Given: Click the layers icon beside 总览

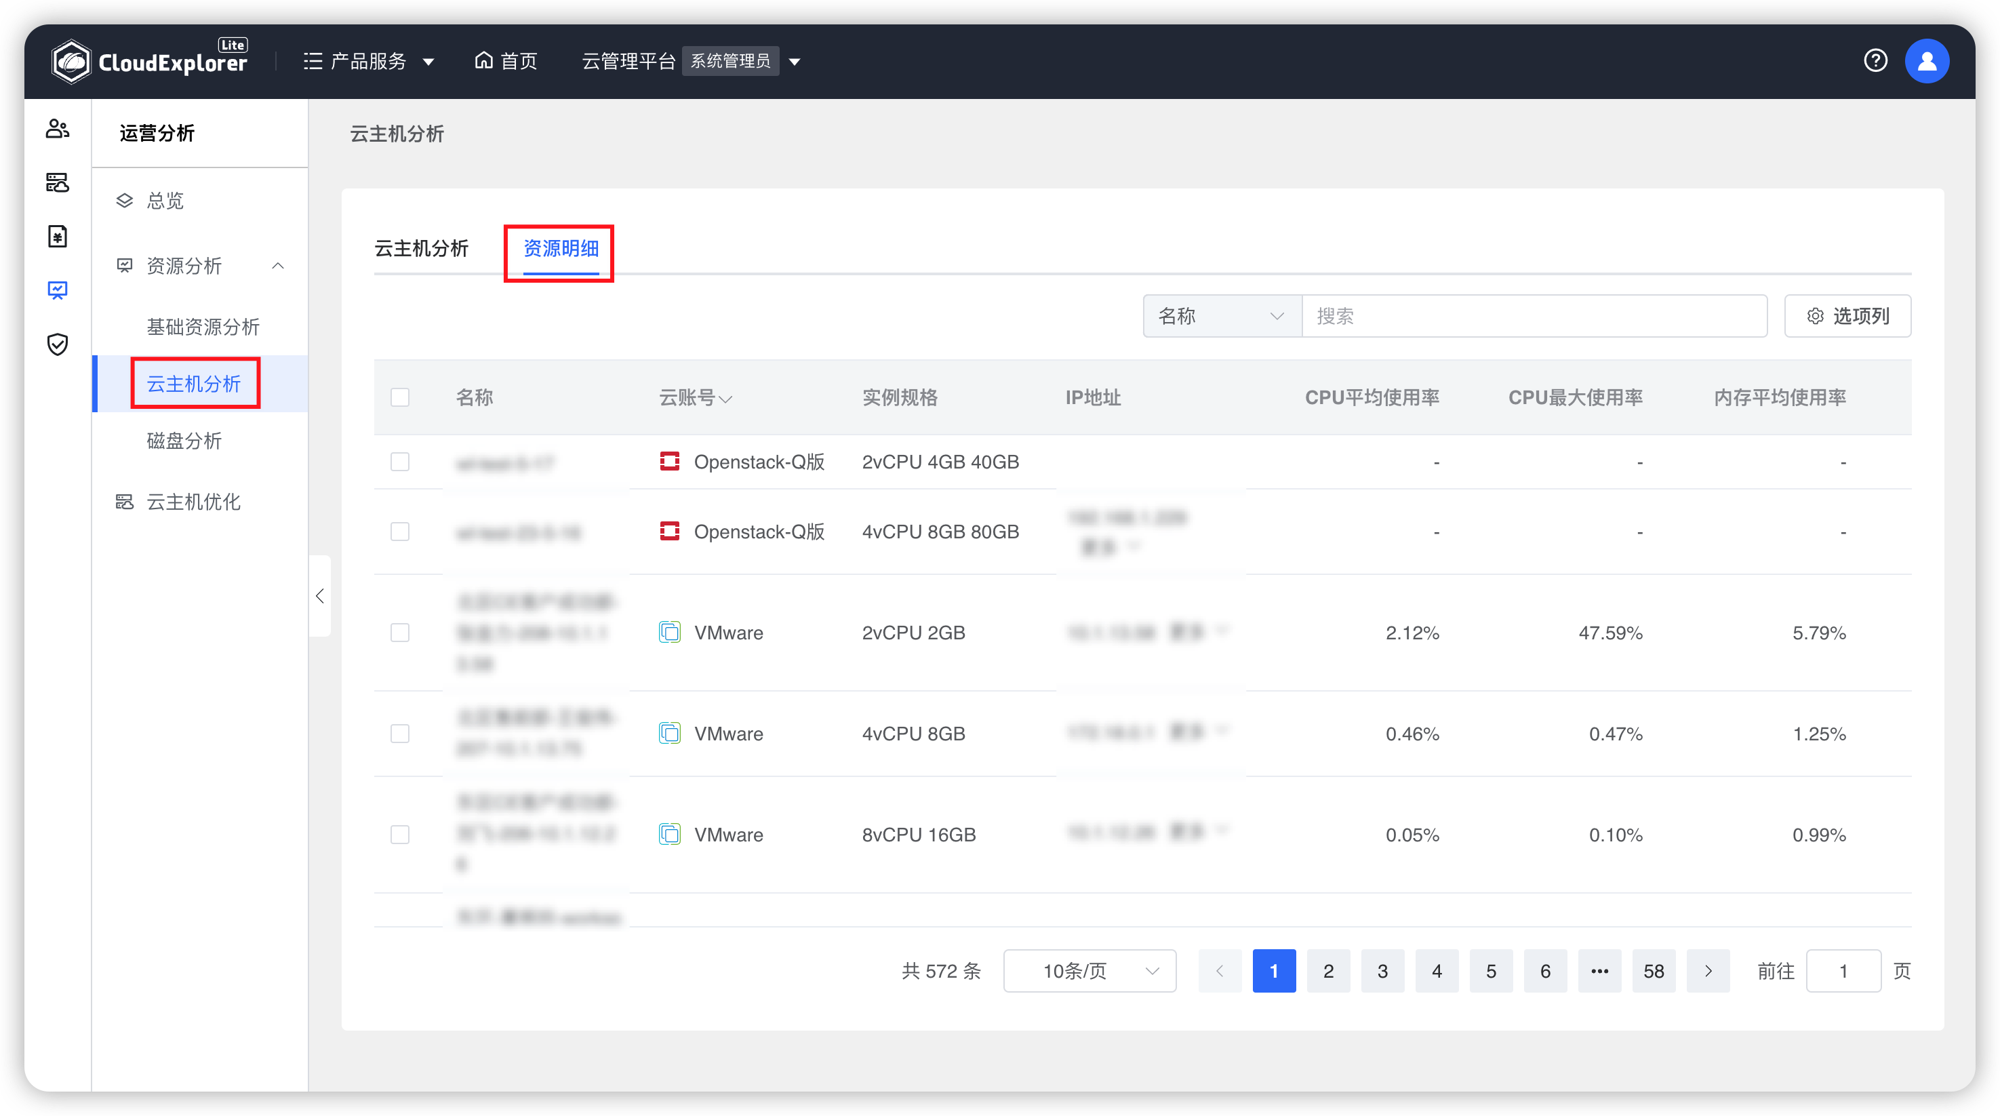Looking at the screenshot, I should (124, 201).
